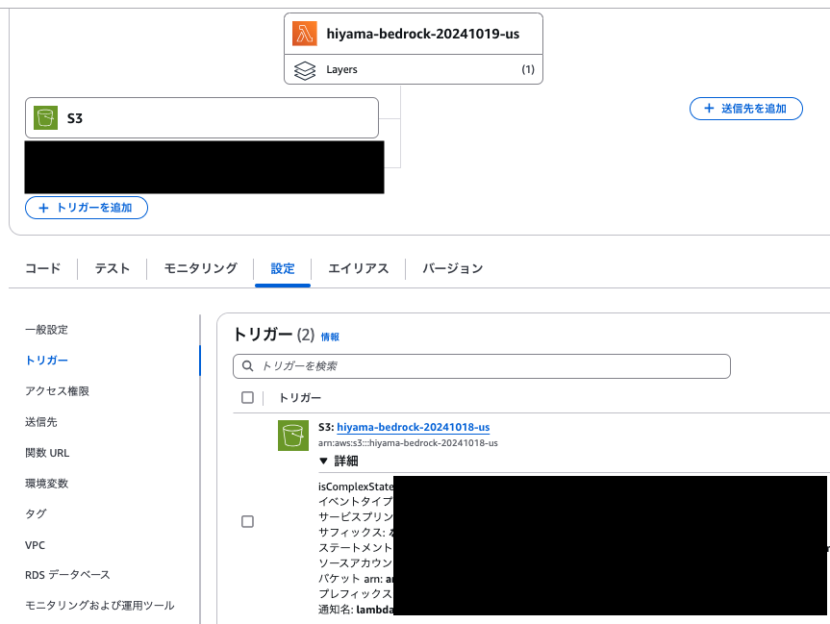The image size is (830, 624).
Task: Click the magnifying glass in the trigger search box
Action: pos(246,366)
